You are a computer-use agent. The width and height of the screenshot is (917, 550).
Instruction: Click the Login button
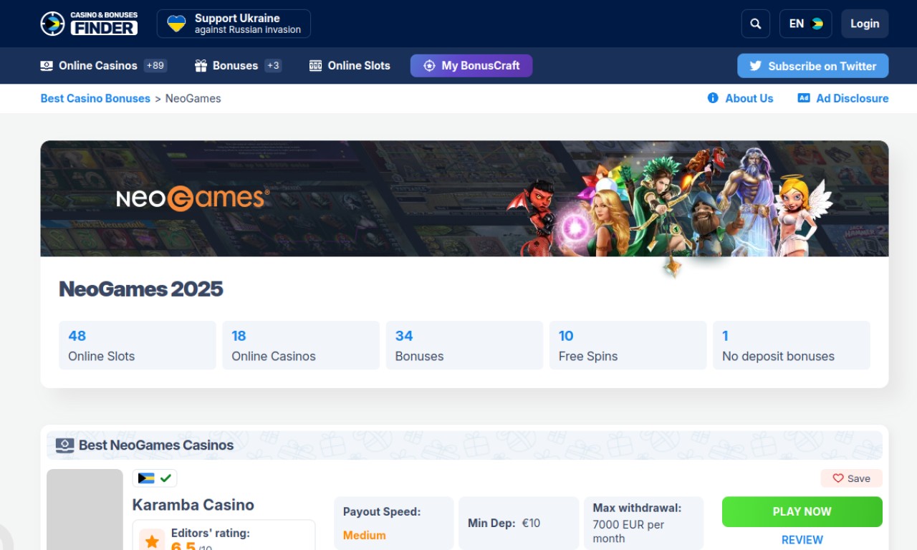865,24
